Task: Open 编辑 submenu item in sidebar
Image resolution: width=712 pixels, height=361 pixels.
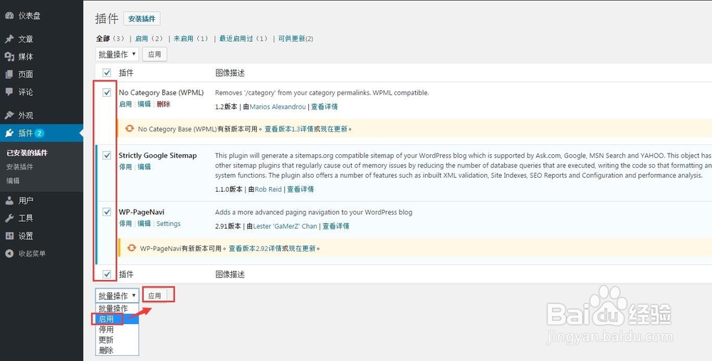Action: [x=13, y=180]
